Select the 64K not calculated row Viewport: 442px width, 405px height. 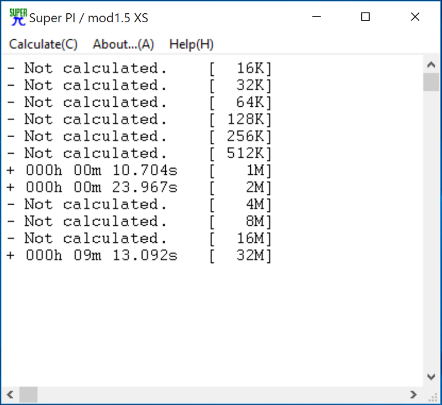pyautogui.click(x=139, y=102)
